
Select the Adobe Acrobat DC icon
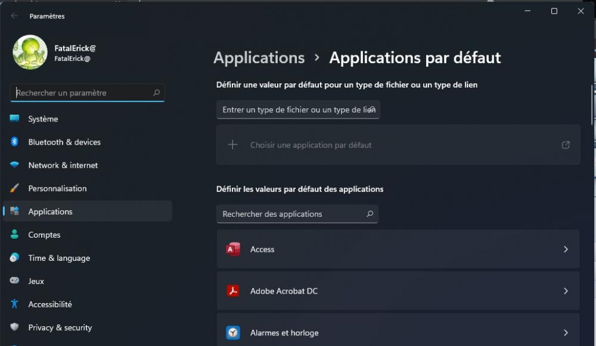234,291
